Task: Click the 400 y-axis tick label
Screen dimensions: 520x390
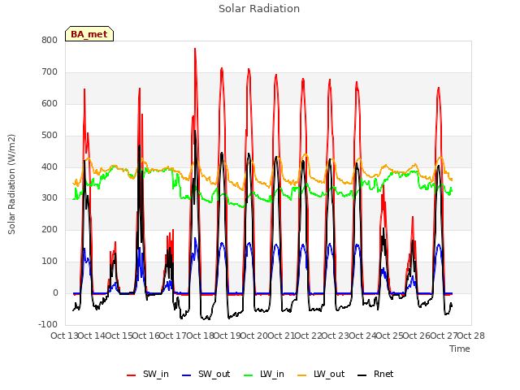Action: pos(50,167)
